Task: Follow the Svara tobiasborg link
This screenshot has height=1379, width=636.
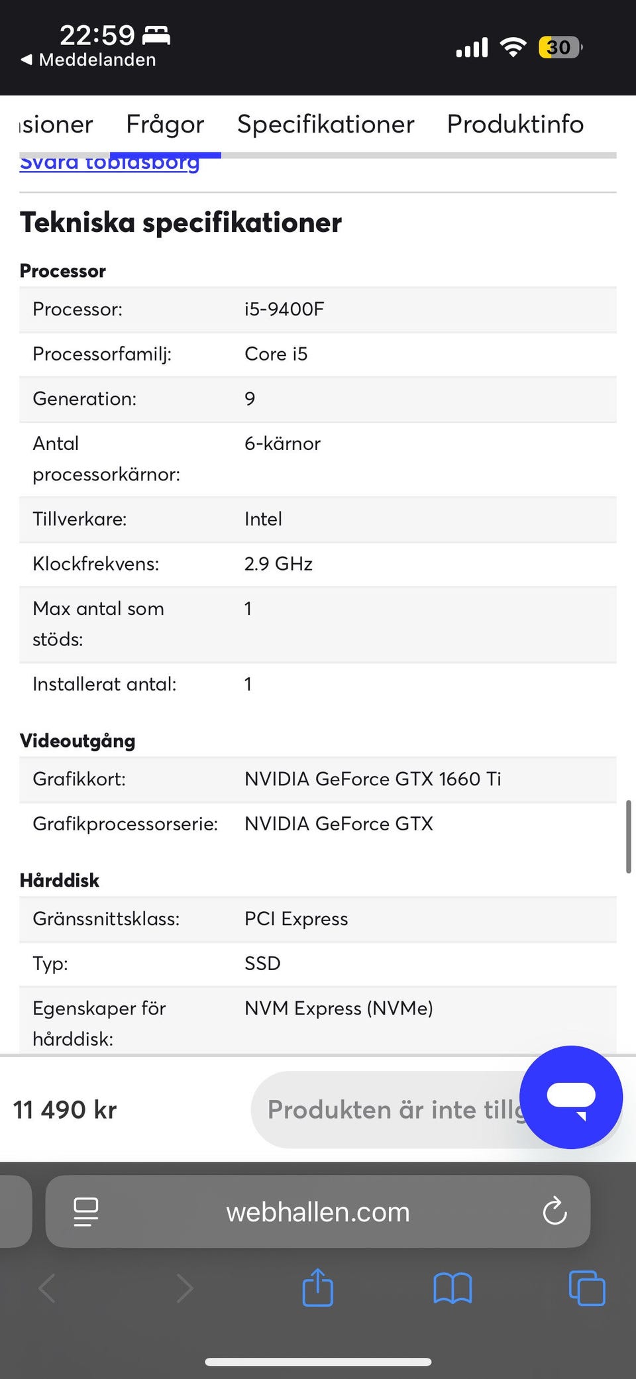Action: coord(109,164)
